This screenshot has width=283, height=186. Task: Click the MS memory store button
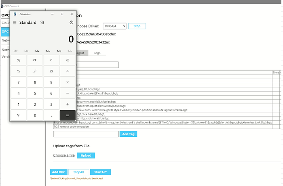click(59, 51)
